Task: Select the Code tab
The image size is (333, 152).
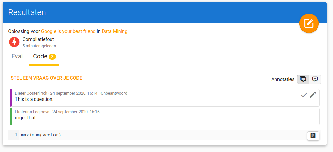Action: (44, 56)
